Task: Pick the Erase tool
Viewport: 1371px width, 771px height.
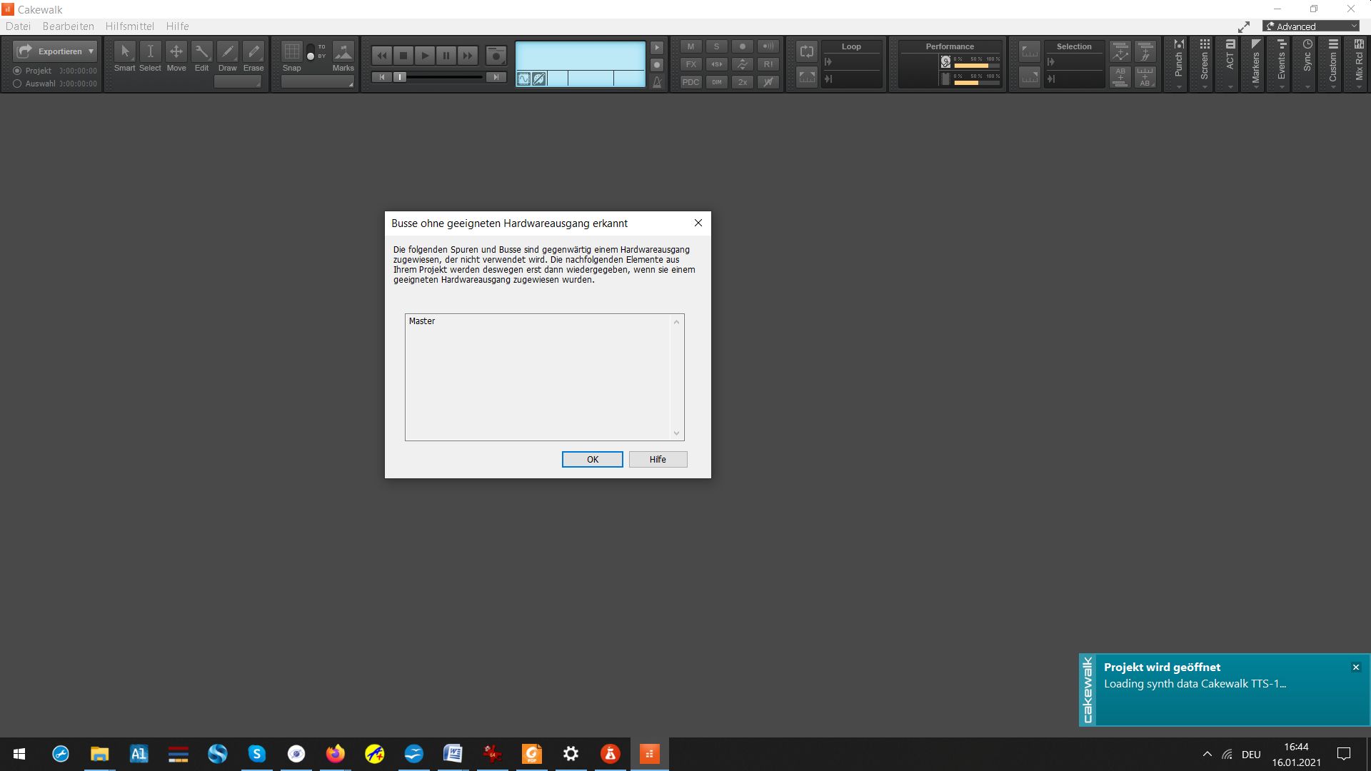Action: coord(253,52)
